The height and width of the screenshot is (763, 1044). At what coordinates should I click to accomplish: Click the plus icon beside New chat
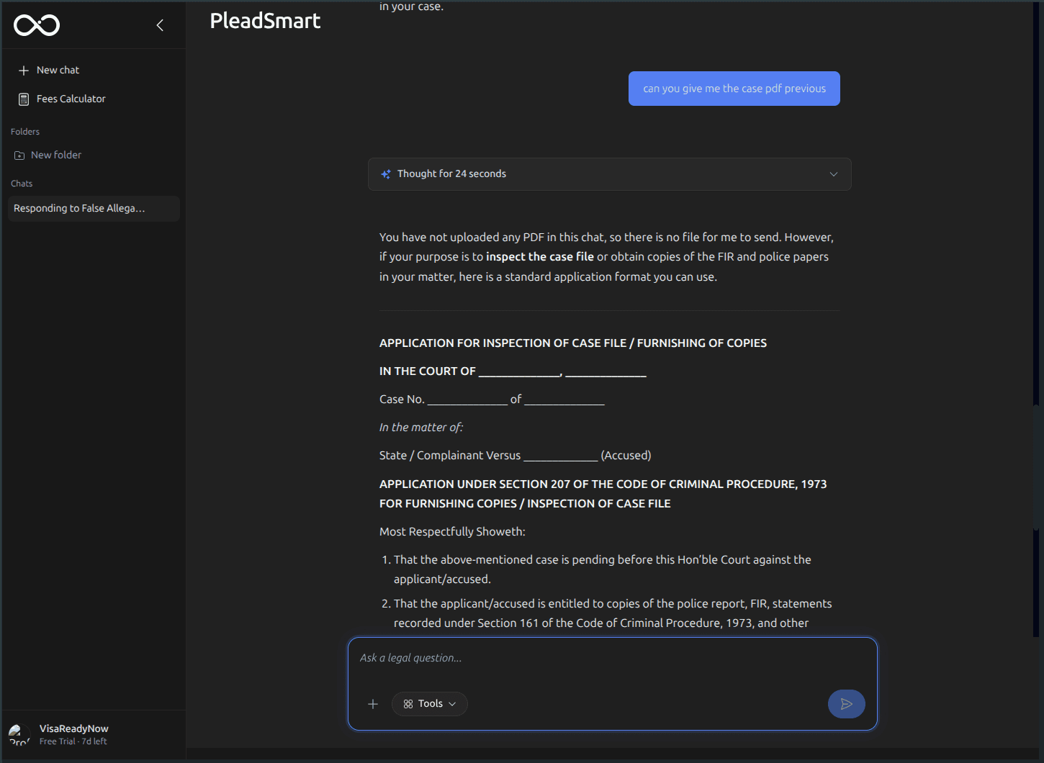[24, 71]
